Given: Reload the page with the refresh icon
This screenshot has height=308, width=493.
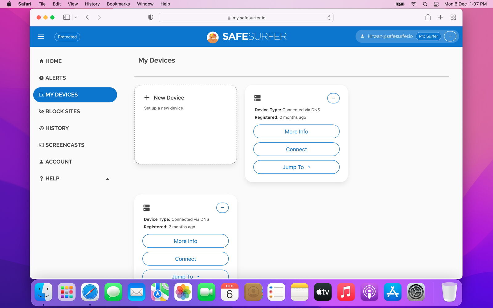Looking at the screenshot, I should [x=329, y=18].
